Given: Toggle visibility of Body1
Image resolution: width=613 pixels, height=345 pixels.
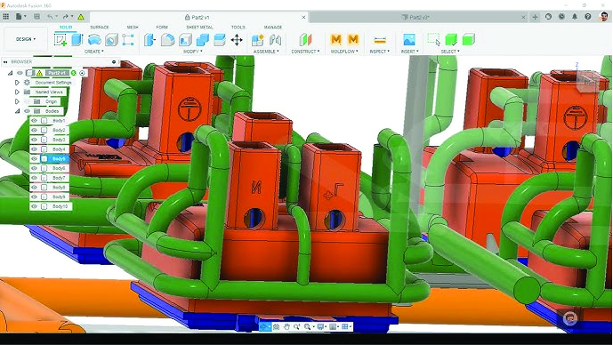Looking at the screenshot, I should [35, 121].
